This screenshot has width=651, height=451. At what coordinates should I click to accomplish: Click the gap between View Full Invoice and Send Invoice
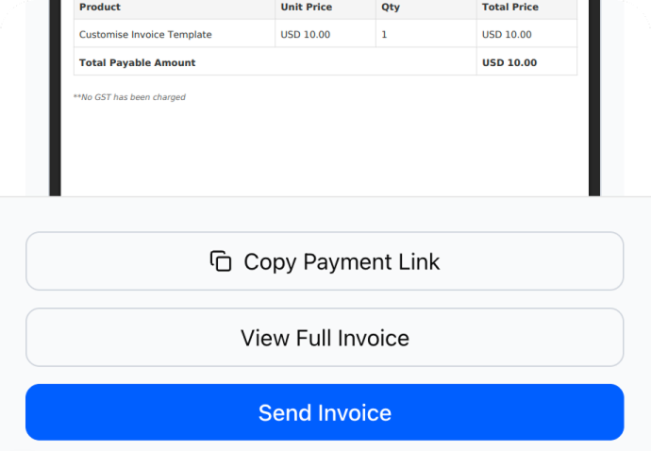click(x=325, y=375)
